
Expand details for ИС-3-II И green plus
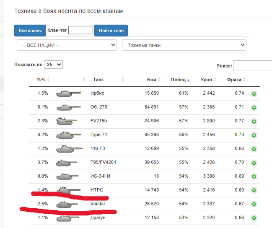click(254, 176)
